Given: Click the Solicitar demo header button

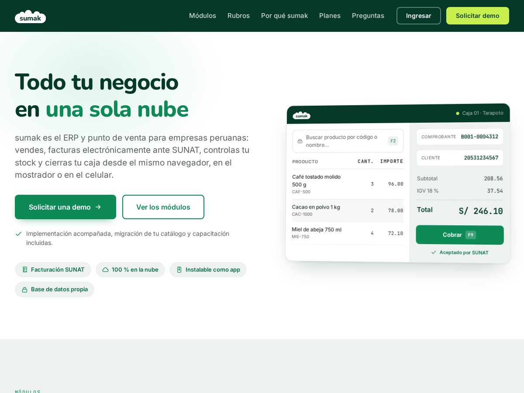Looking at the screenshot, I should pos(478,16).
